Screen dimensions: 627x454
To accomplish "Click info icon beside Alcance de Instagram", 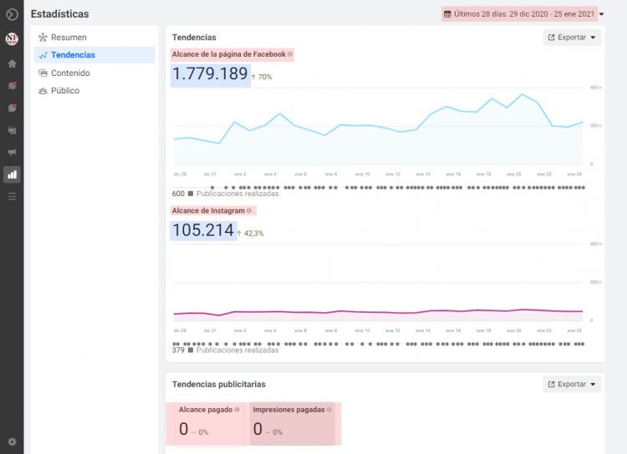I will (x=249, y=211).
